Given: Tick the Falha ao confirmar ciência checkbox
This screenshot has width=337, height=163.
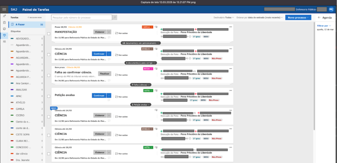Looking at the screenshot, I should point(49,75).
